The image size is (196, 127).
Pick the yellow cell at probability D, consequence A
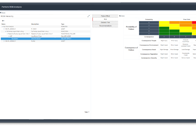pyautogui.click(x=164, y=25)
